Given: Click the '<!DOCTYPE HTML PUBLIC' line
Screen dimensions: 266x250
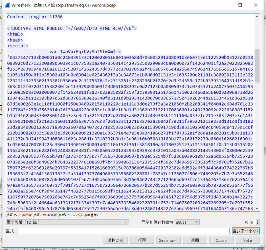Looking at the screenshot, I should tap(72, 28).
